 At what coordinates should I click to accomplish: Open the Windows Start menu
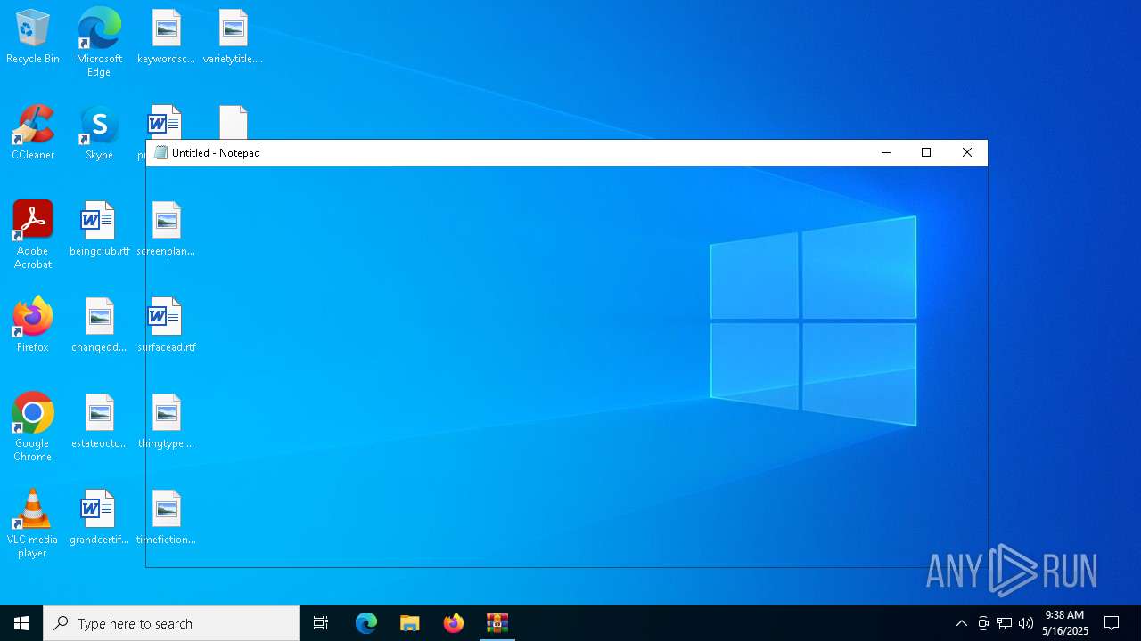click(21, 623)
